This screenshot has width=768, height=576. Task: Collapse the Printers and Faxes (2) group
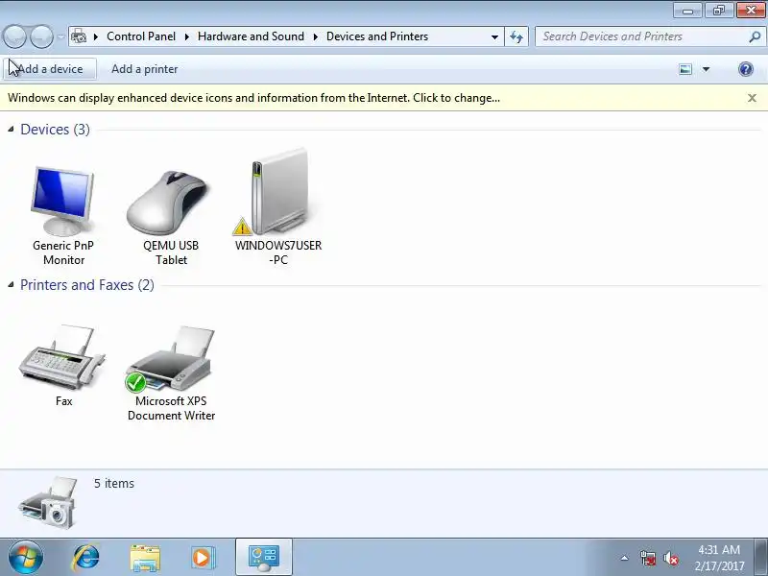tap(11, 285)
